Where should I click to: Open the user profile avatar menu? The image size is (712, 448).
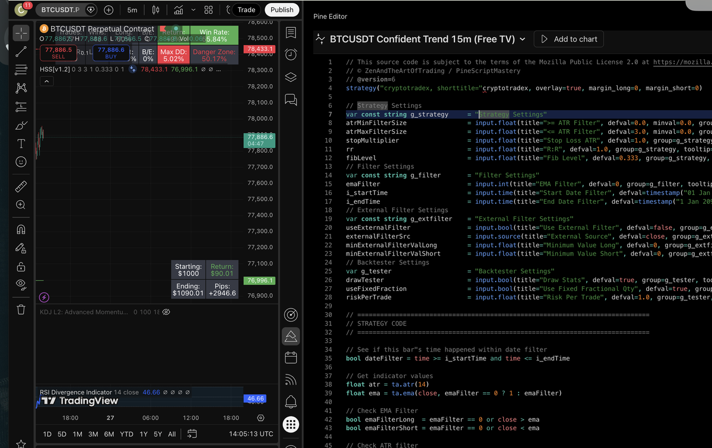click(21, 10)
